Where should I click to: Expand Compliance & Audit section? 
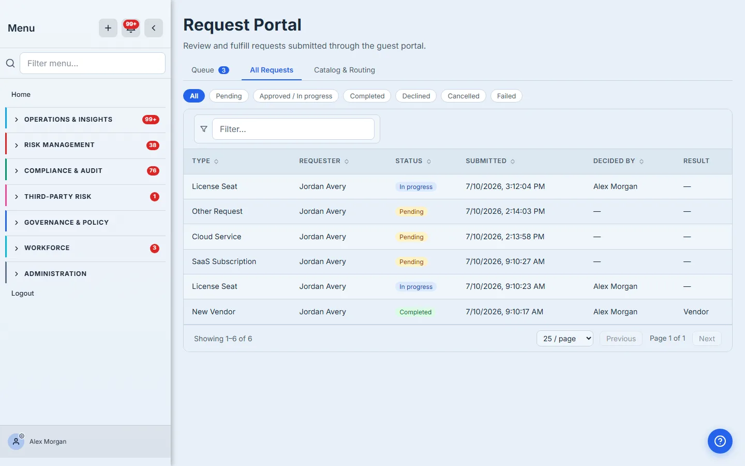[x=85, y=171]
